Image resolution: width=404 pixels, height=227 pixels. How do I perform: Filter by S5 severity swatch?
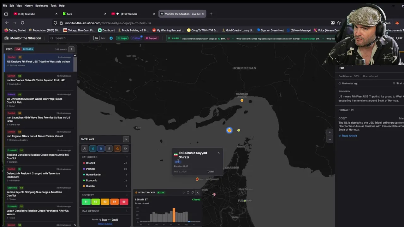coord(124,202)
